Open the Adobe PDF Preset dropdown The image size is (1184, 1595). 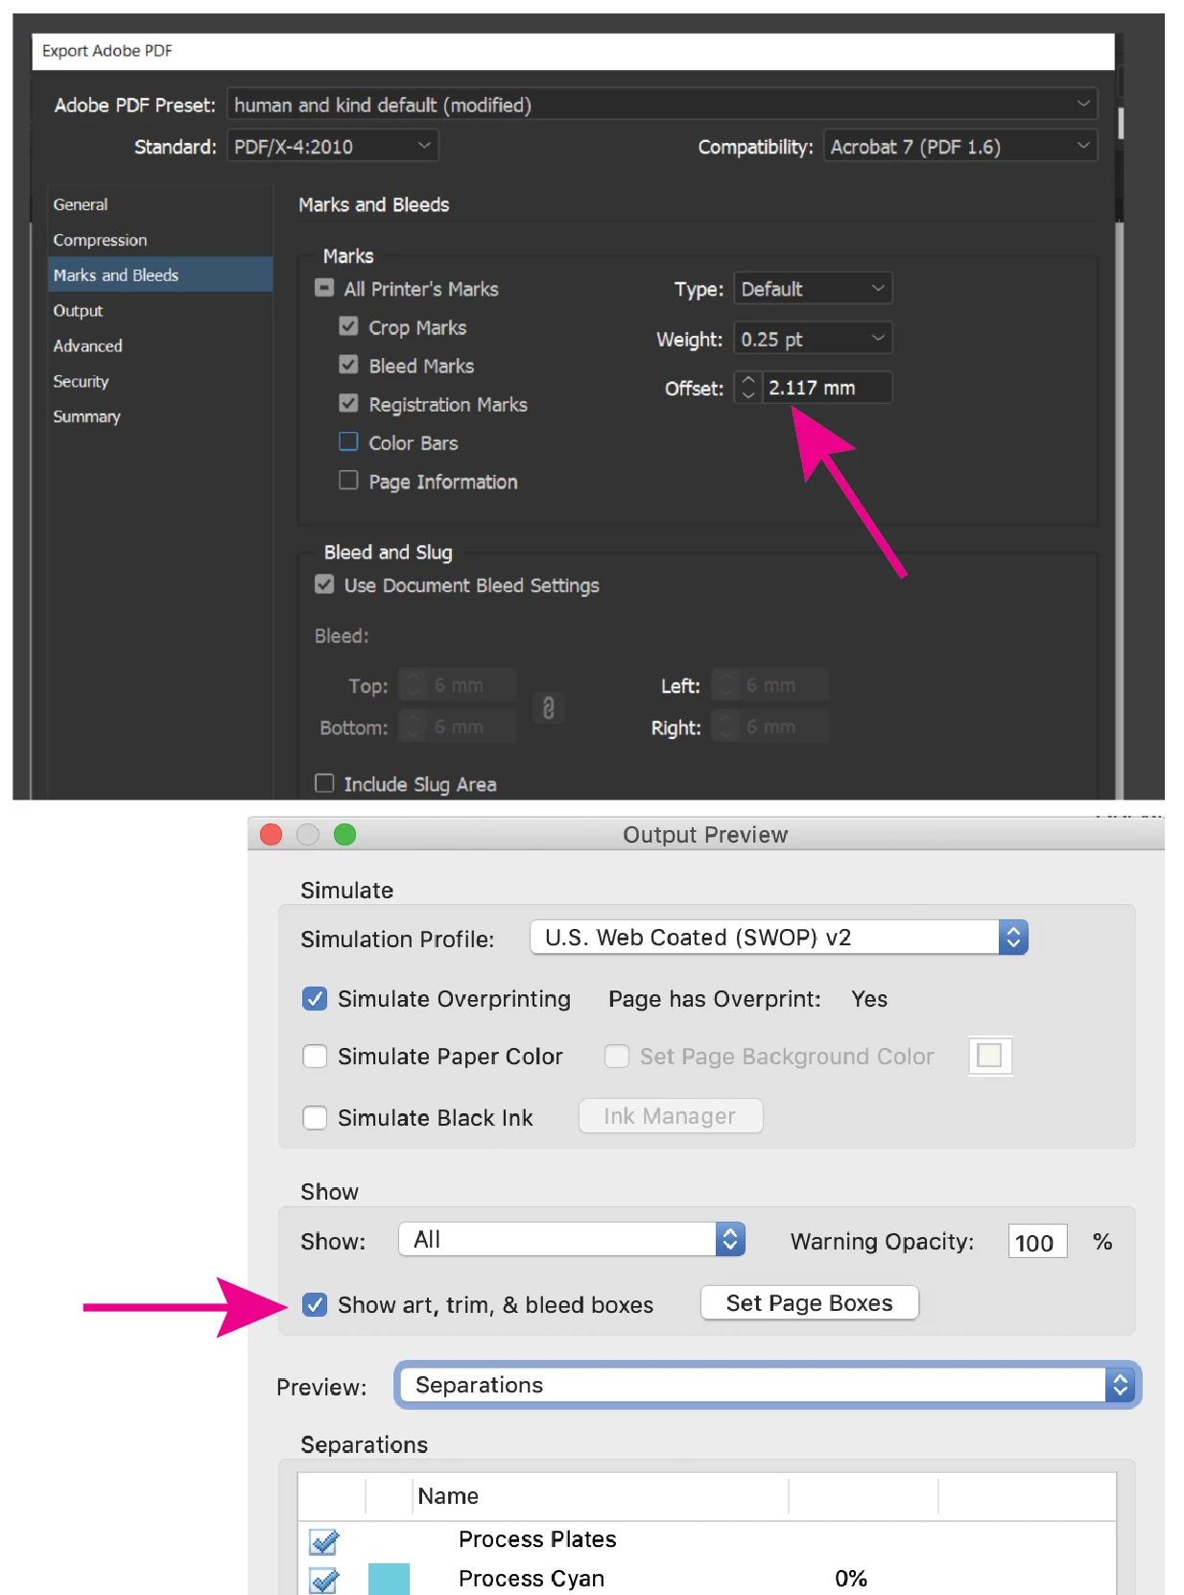[x=662, y=105]
